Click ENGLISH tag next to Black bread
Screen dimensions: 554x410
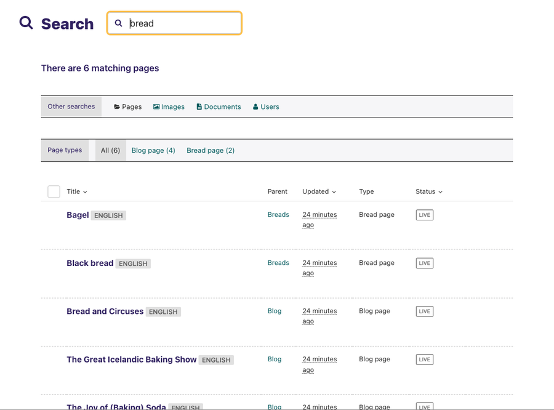pos(133,263)
